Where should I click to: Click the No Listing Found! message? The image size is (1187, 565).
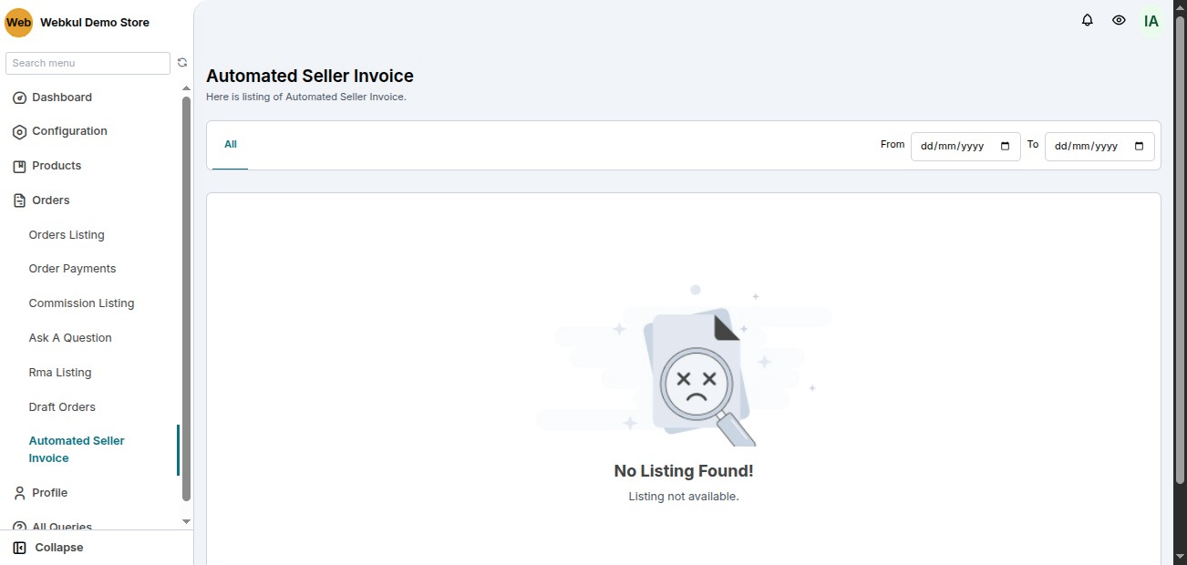pyautogui.click(x=684, y=471)
